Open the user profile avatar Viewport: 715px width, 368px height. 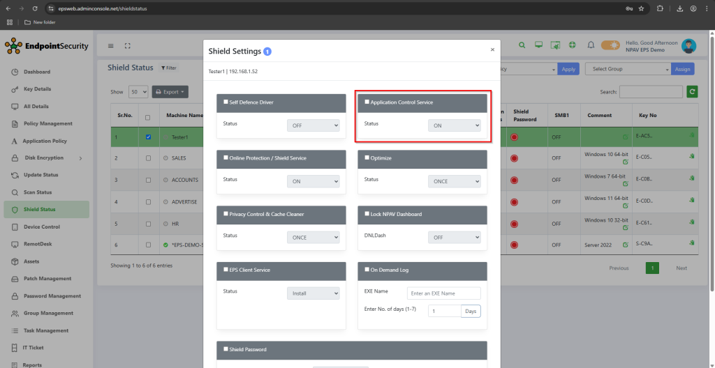pyautogui.click(x=688, y=46)
